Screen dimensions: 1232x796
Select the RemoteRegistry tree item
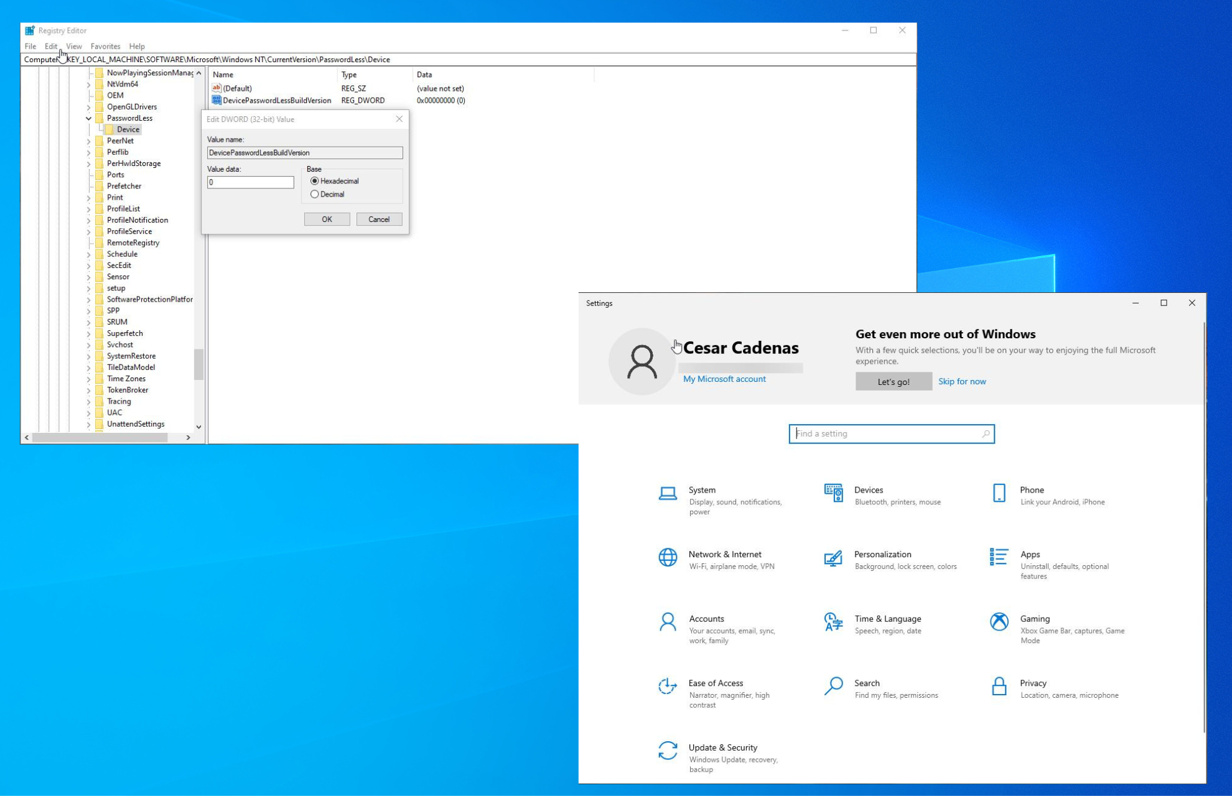tap(133, 243)
